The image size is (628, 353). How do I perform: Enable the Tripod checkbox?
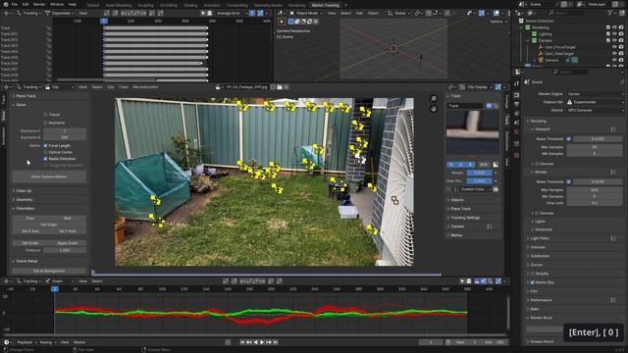tap(45, 115)
